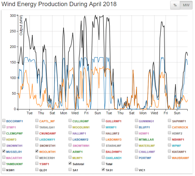Check the SA1 region checkbox
Image resolution: width=195 pixels, height=176 pixels.
click(70, 169)
